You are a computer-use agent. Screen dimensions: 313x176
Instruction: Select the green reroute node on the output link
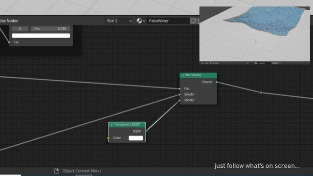tap(261, 92)
